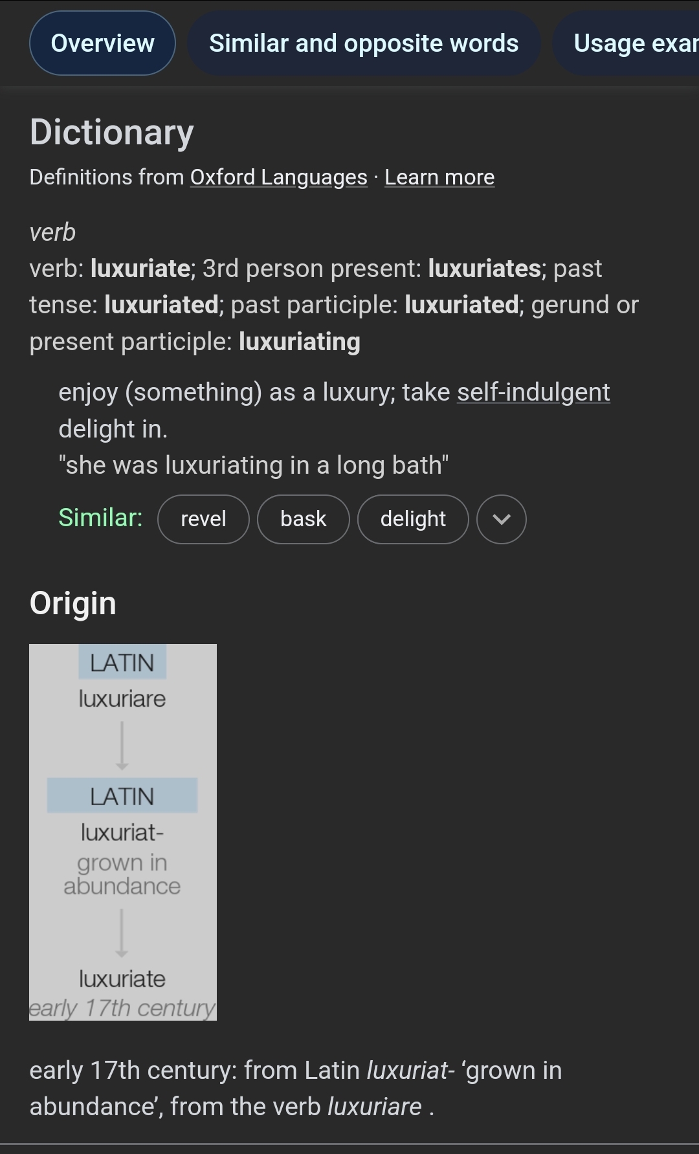This screenshot has width=699, height=1154.
Task: Expand more similar words chevron
Action: (x=502, y=519)
